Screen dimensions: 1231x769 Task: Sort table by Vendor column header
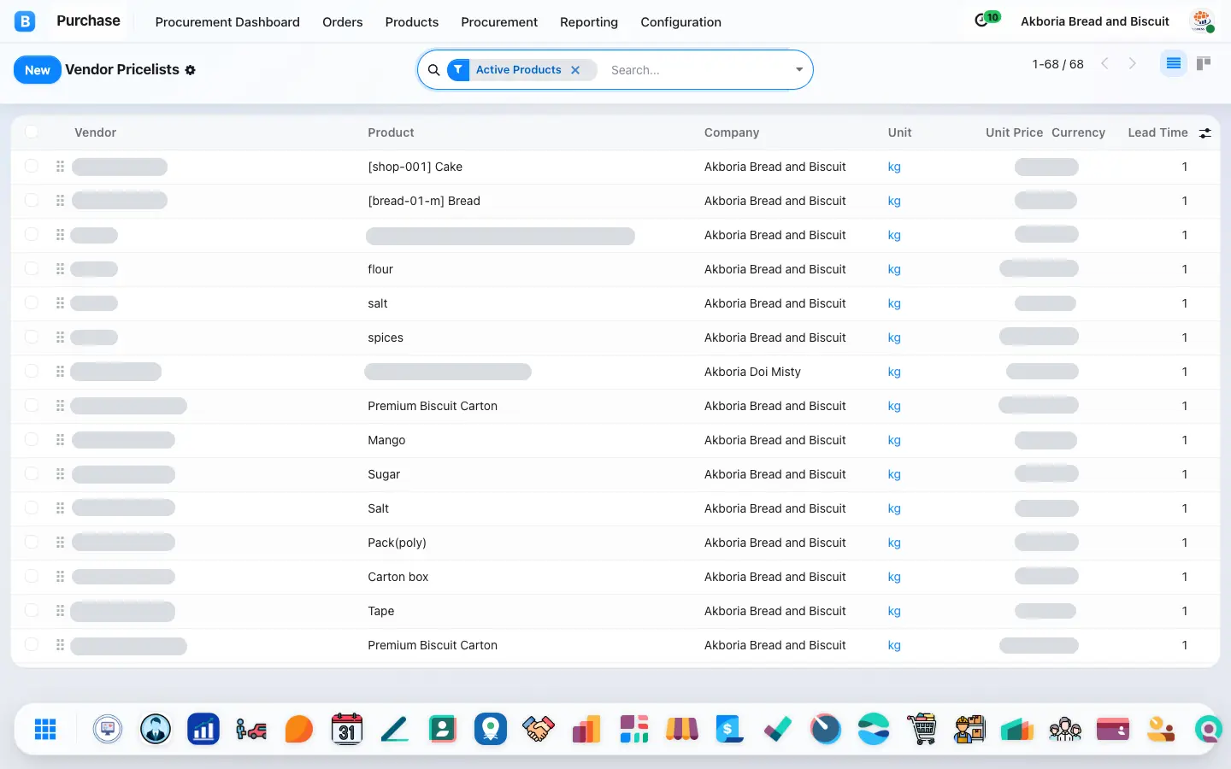[x=95, y=132]
